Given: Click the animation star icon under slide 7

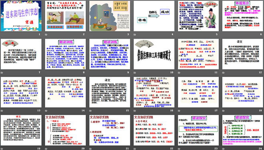Looking at the screenshot, I should [x=2, y=73].
